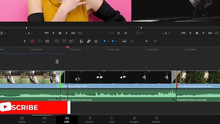
Task: Open the Cut page tab
Action: 44,120
